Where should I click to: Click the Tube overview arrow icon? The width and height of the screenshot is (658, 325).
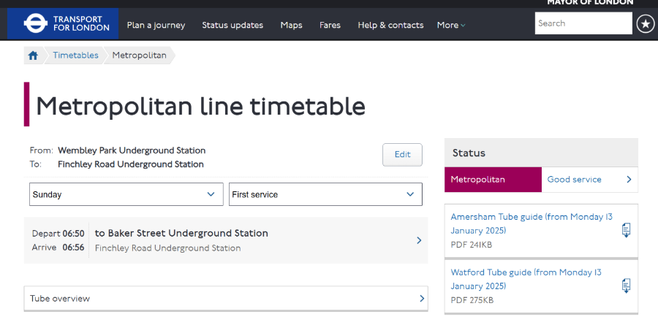click(x=422, y=299)
